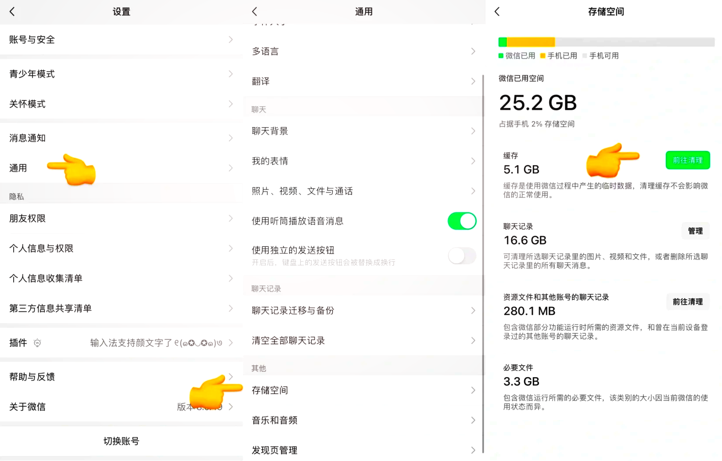Screen dimensions: 722x461
Task: Open 第三方信息共享清单 entry
Action: 121,308
